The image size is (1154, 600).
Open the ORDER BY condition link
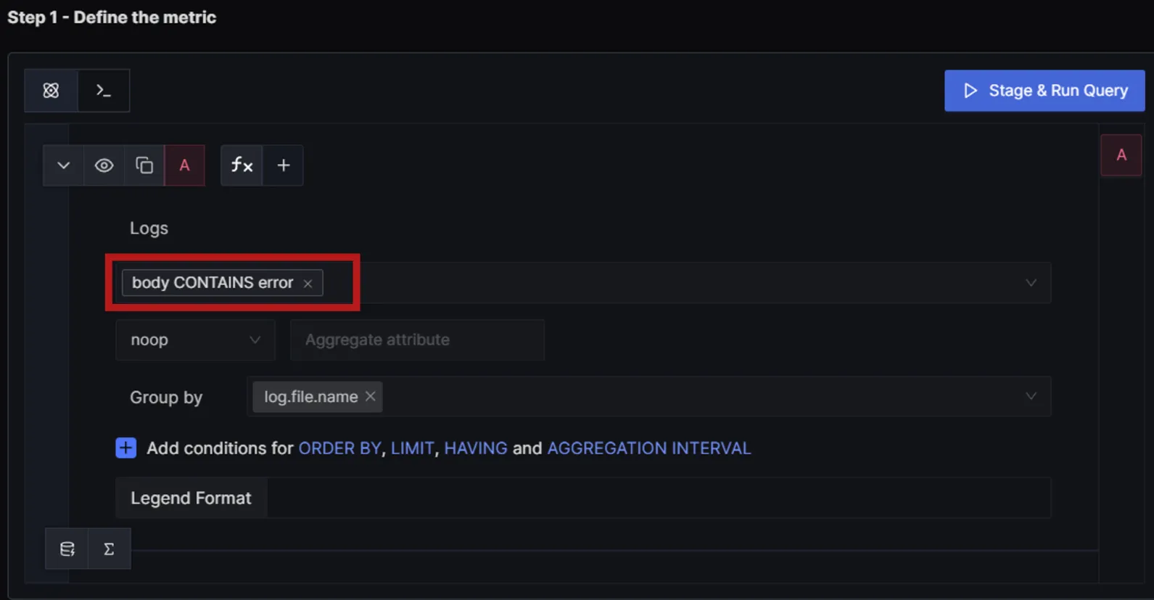click(x=339, y=448)
